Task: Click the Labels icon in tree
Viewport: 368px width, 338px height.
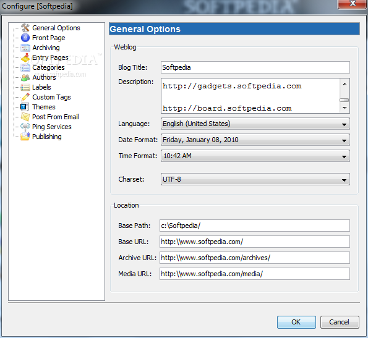Action: [25, 87]
